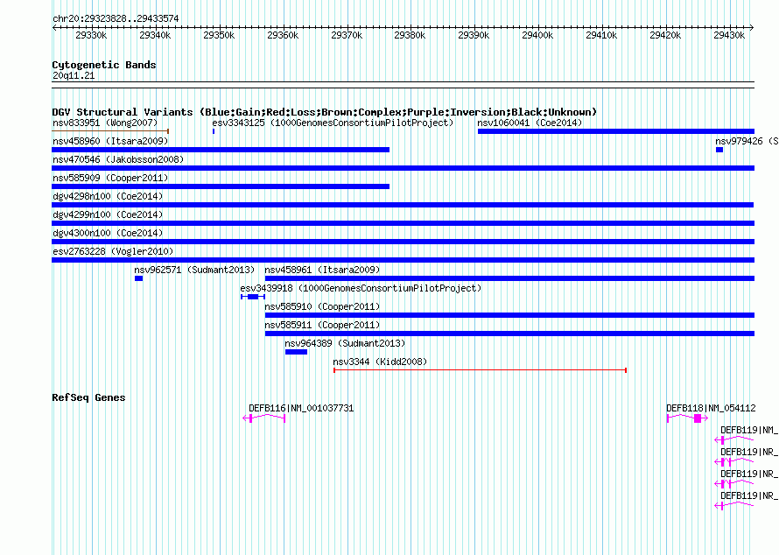779x555 pixels.
Task: Click the DEFB116|NM_001037731 gene label
Action: tap(301, 408)
